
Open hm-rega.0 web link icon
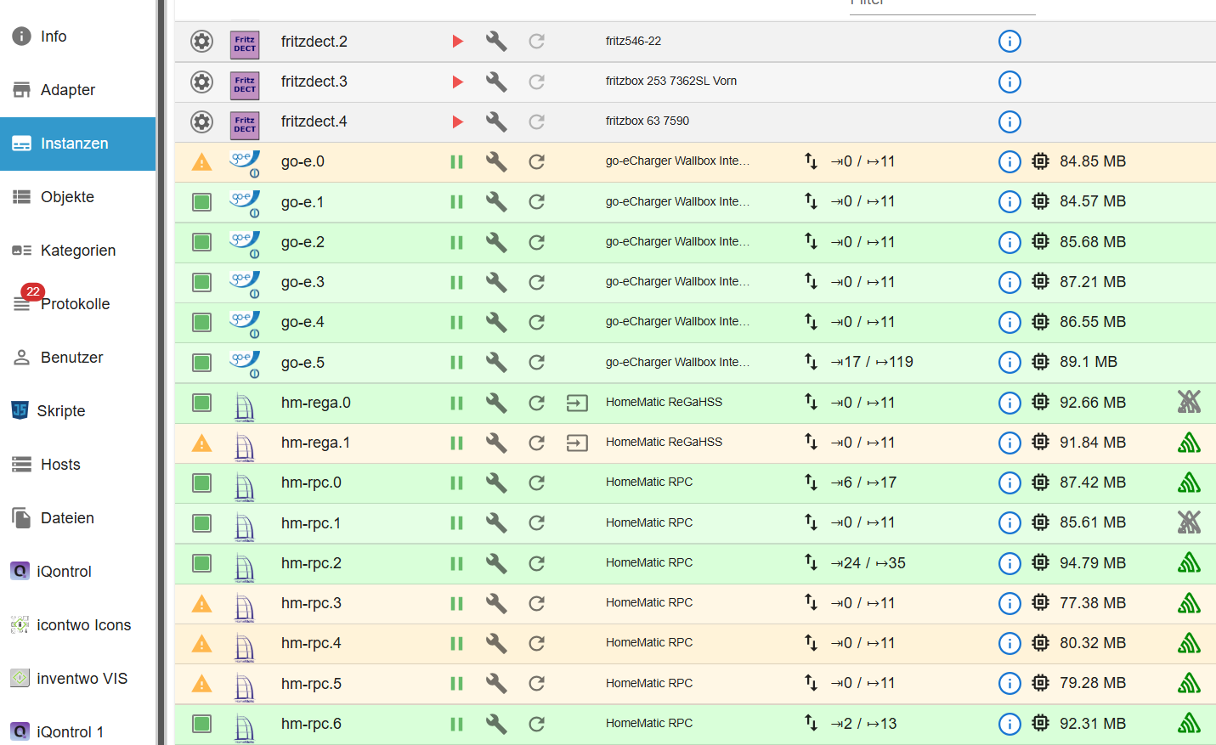[577, 403]
